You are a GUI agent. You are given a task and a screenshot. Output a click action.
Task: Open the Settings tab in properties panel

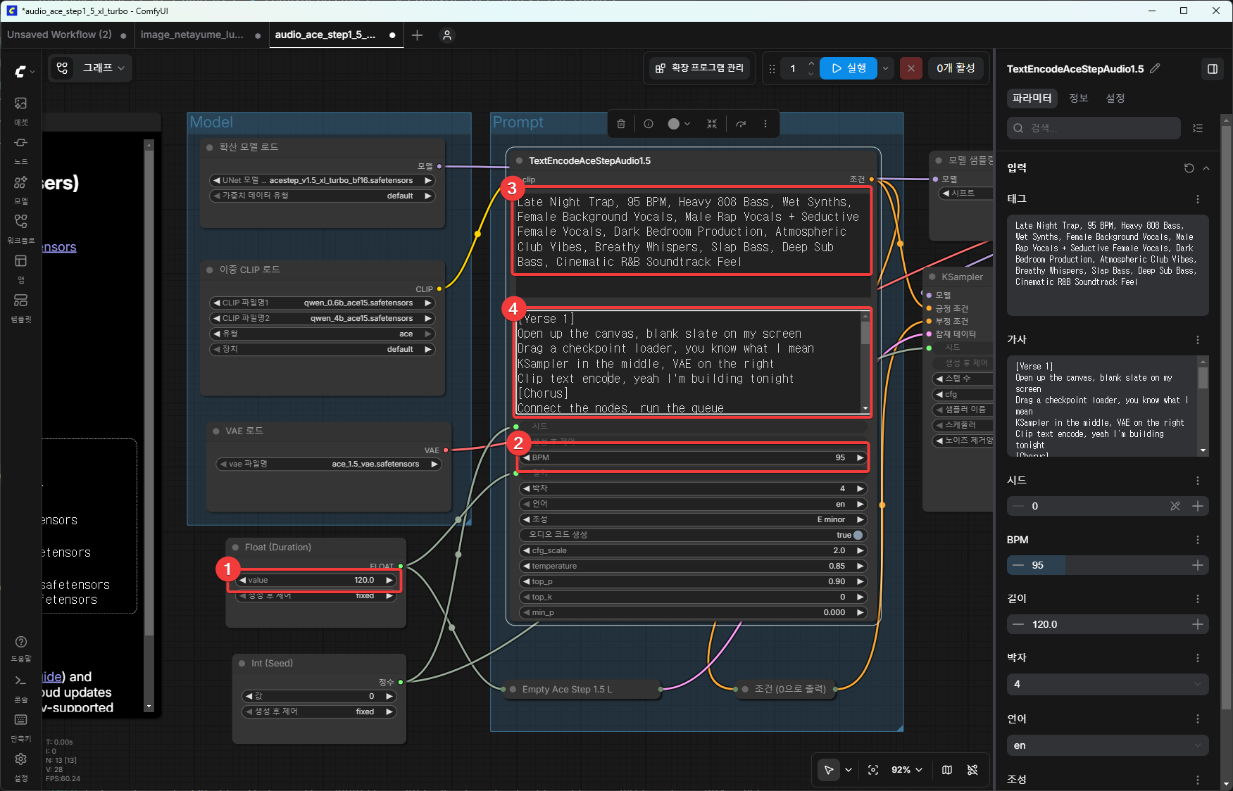1115,98
